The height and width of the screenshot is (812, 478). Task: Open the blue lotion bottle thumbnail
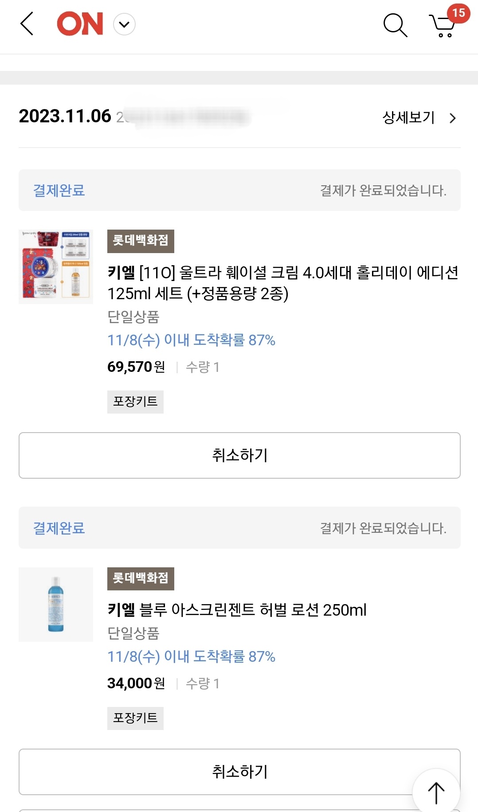(x=56, y=605)
